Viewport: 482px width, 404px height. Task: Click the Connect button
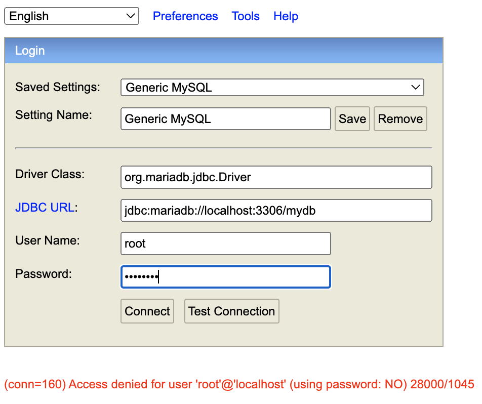[147, 311]
